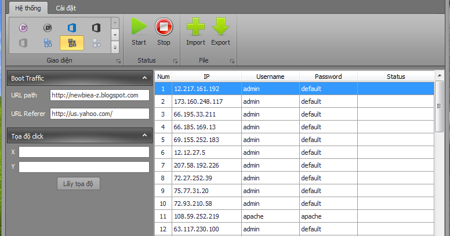Select row with IP 69.155.252.183
Viewport: 450px width, 236px height.
(294, 140)
